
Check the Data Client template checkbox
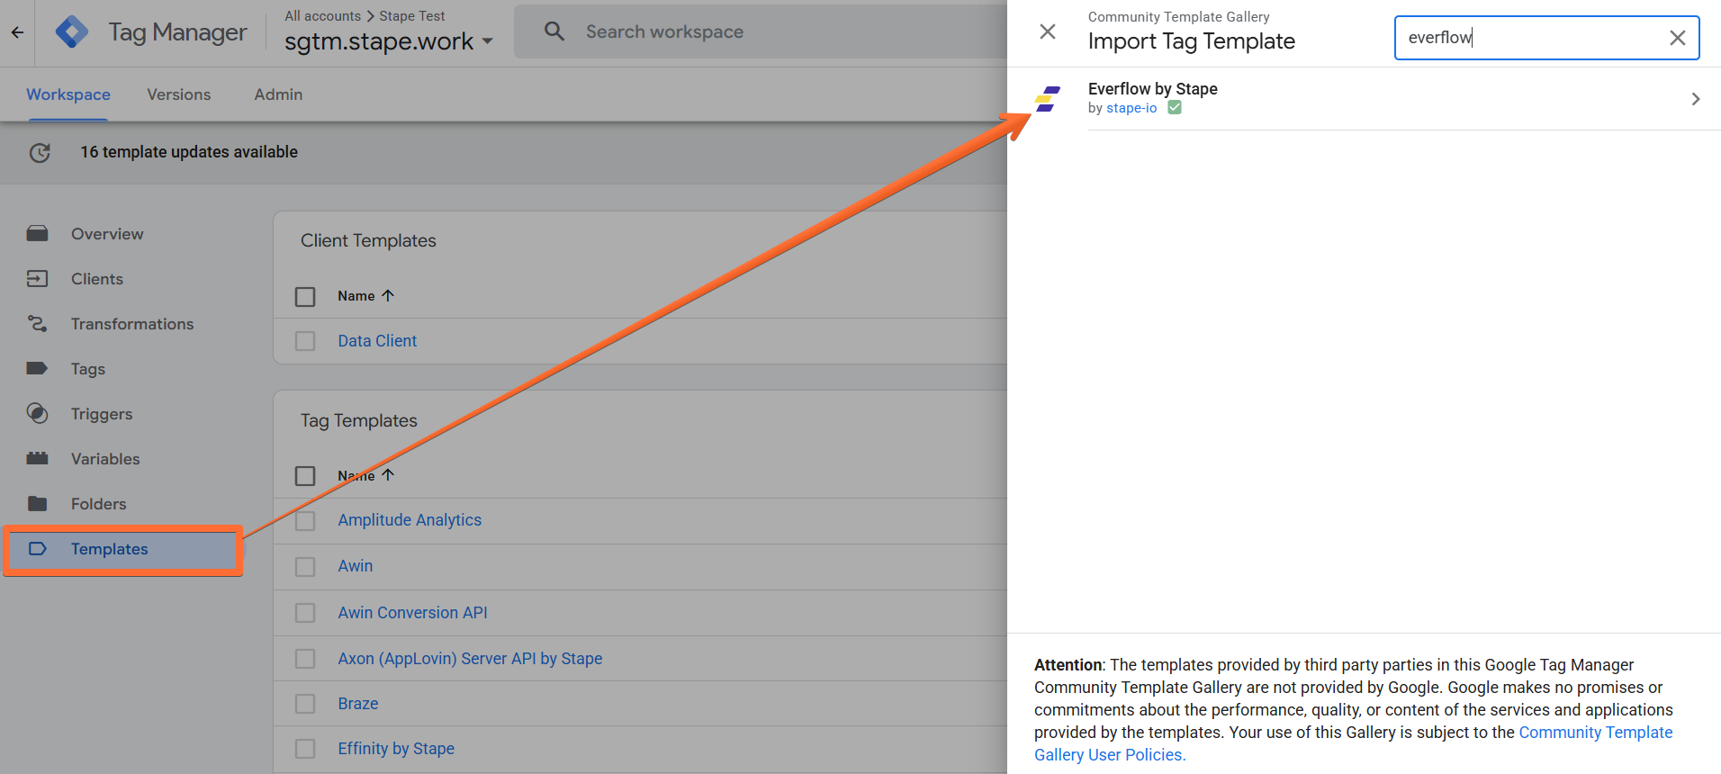pyautogui.click(x=305, y=341)
